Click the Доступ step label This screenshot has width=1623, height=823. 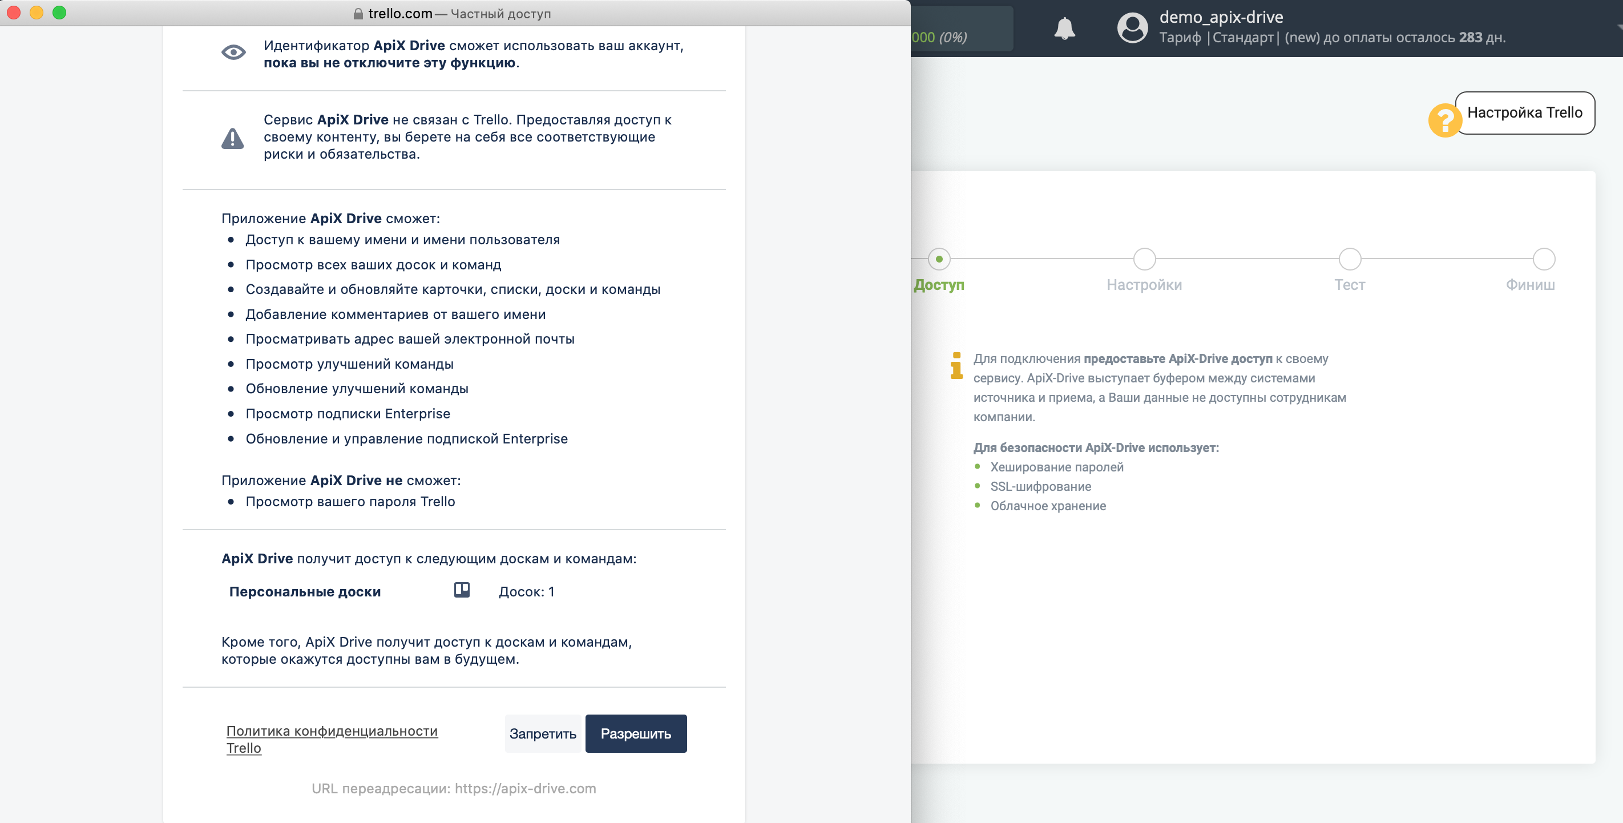point(939,285)
